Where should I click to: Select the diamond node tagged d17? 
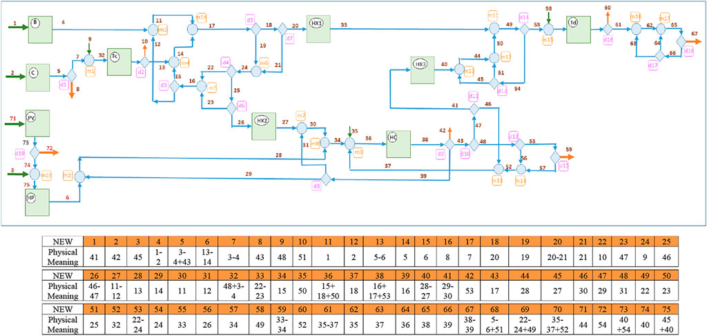(659, 56)
